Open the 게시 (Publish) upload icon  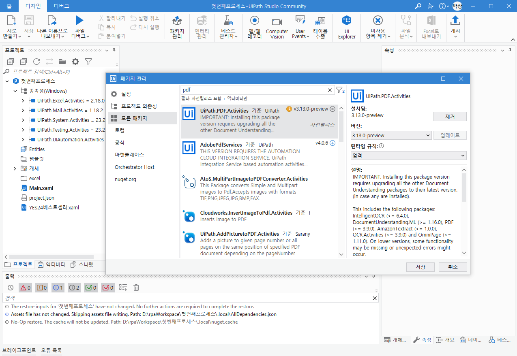(x=455, y=20)
